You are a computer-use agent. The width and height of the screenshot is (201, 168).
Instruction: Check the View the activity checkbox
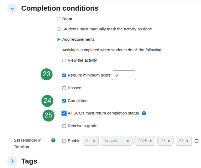(x=64, y=60)
